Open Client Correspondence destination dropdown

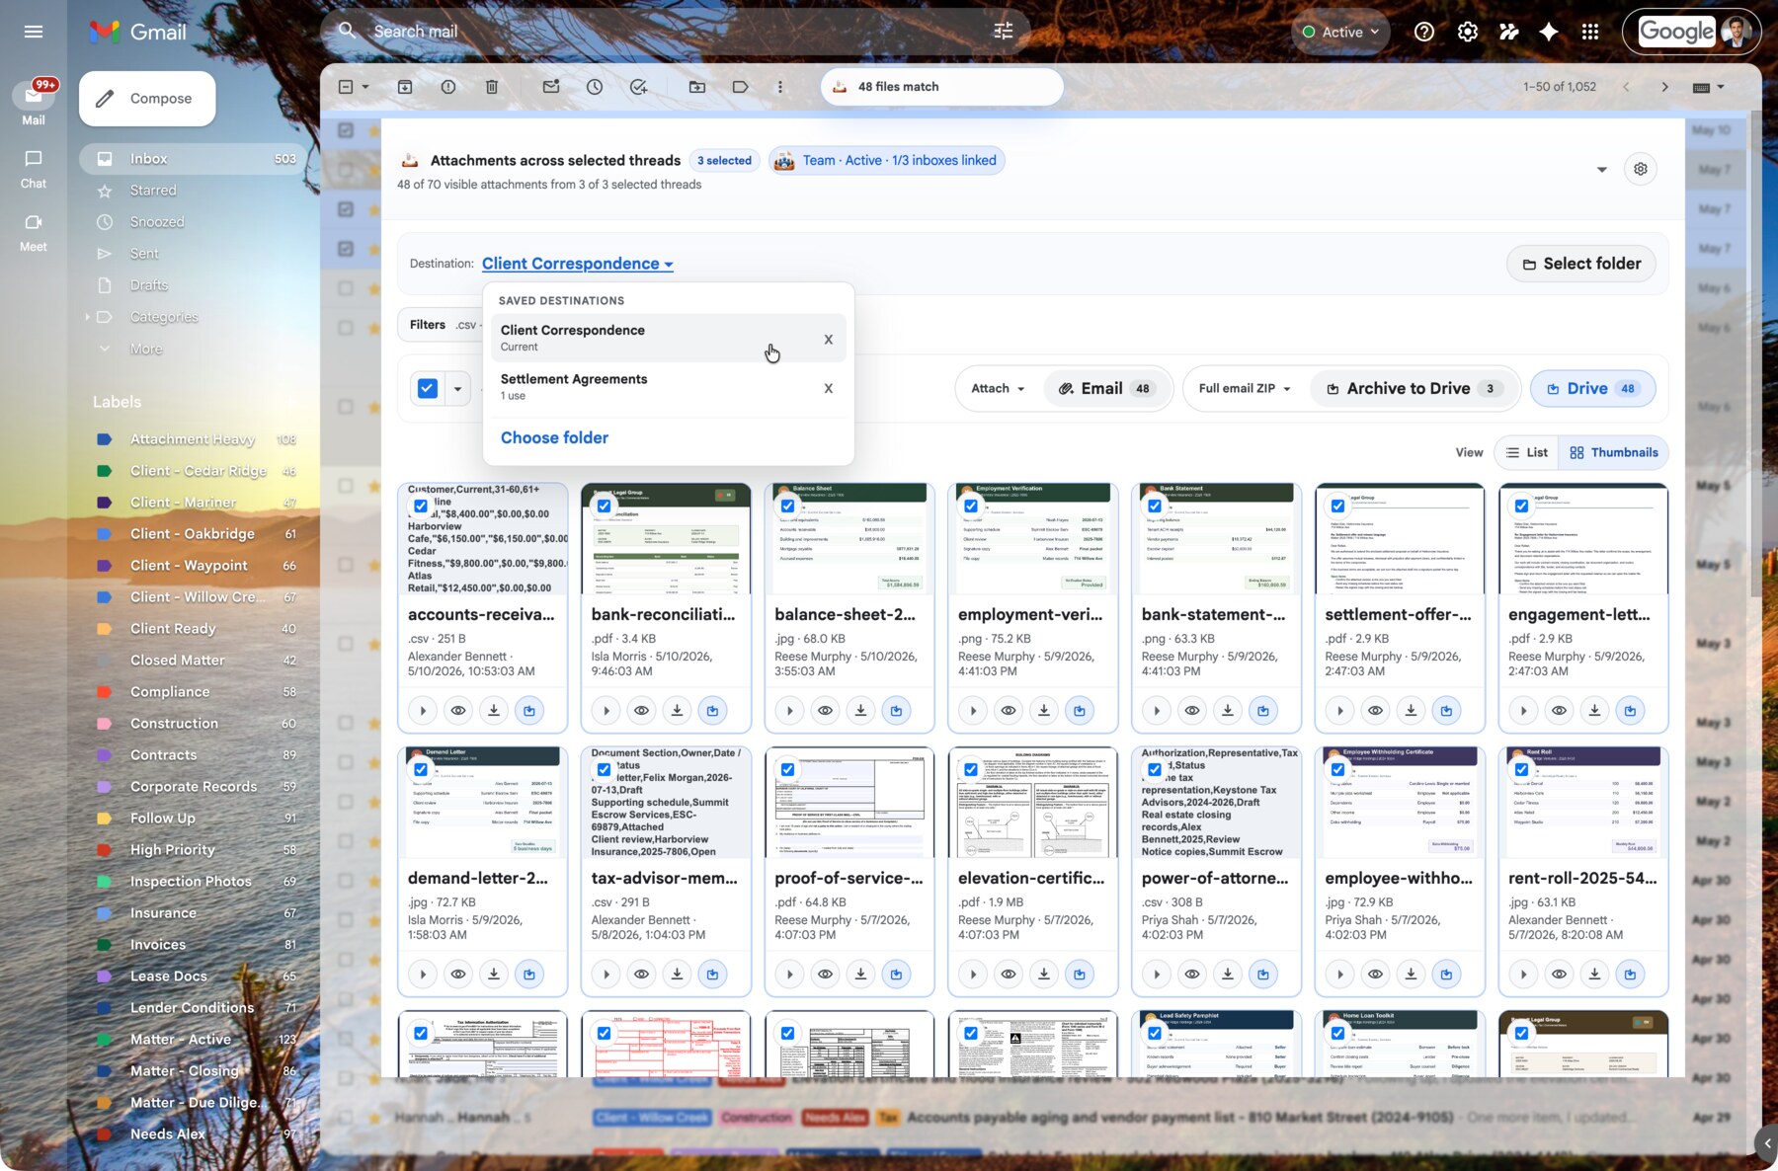point(577,264)
